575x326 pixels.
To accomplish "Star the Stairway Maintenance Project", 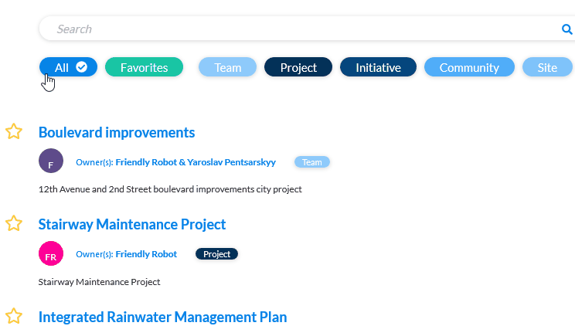I will (14, 223).
